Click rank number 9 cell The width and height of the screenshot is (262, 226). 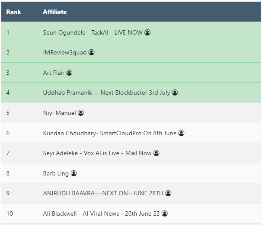pyautogui.click(x=8, y=193)
